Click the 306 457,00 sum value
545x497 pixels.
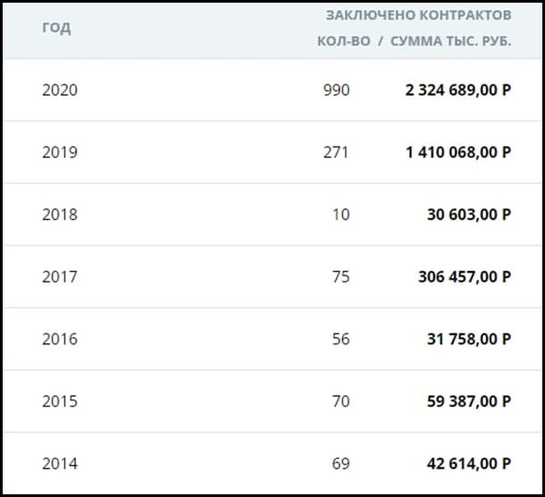[x=464, y=276]
